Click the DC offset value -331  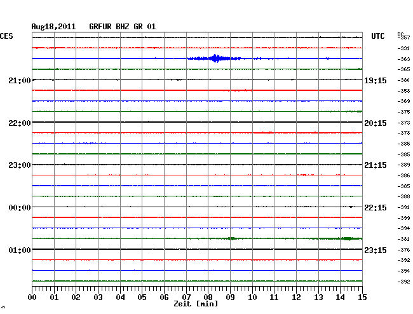[403, 48]
